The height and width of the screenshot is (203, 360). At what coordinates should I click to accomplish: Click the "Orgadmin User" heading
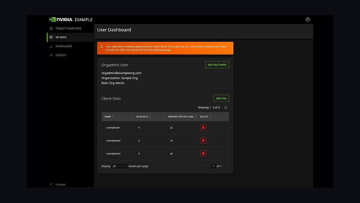(115, 65)
